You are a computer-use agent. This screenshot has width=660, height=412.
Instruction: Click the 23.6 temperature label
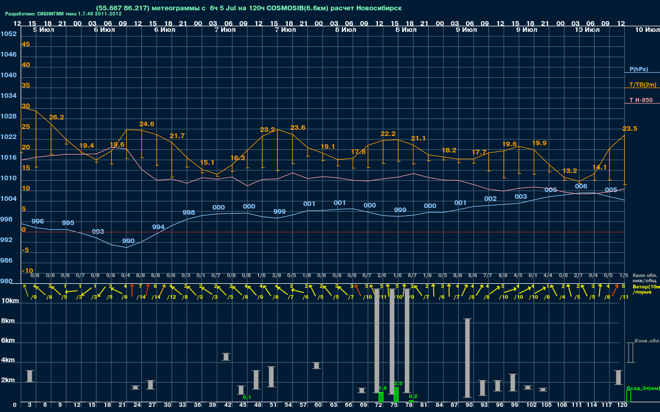(x=298, y=128)
